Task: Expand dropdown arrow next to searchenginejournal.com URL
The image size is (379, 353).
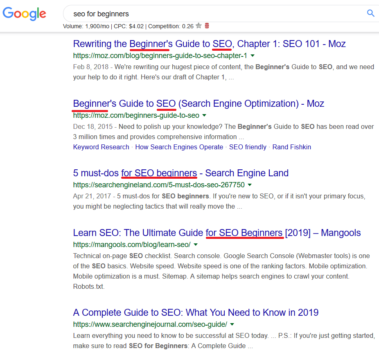Action: pos(232,324)
